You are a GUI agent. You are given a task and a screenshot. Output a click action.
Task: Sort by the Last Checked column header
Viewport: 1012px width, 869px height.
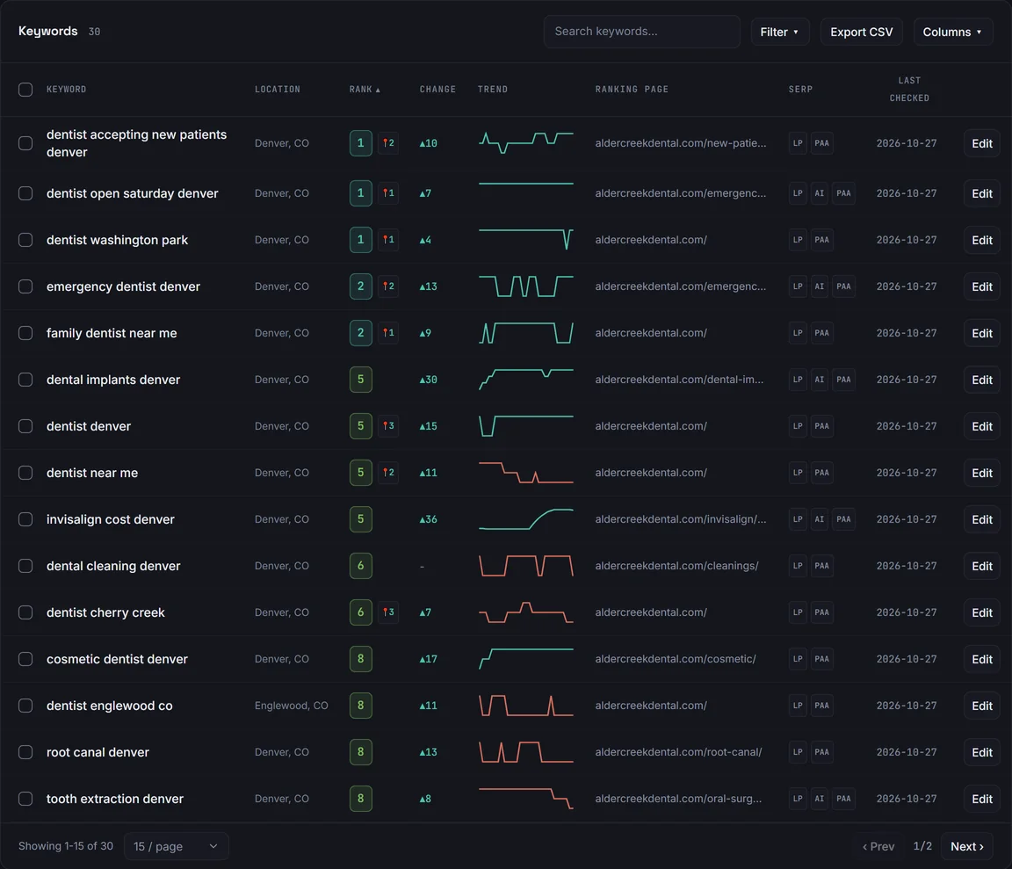coord(909,89)
